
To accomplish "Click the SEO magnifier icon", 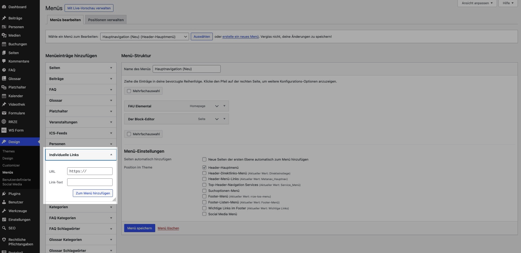I will [4, 228].
